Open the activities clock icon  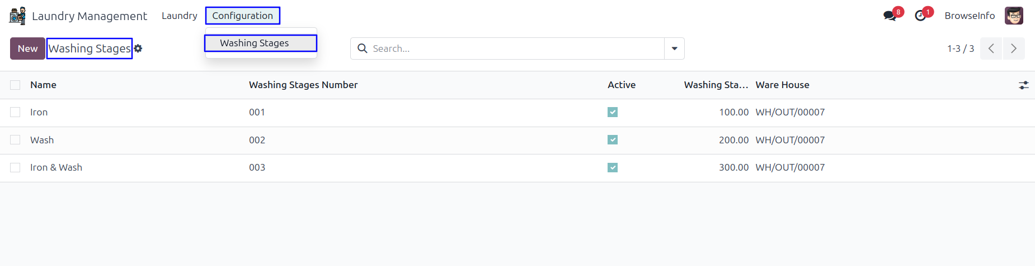click(920, 16)
